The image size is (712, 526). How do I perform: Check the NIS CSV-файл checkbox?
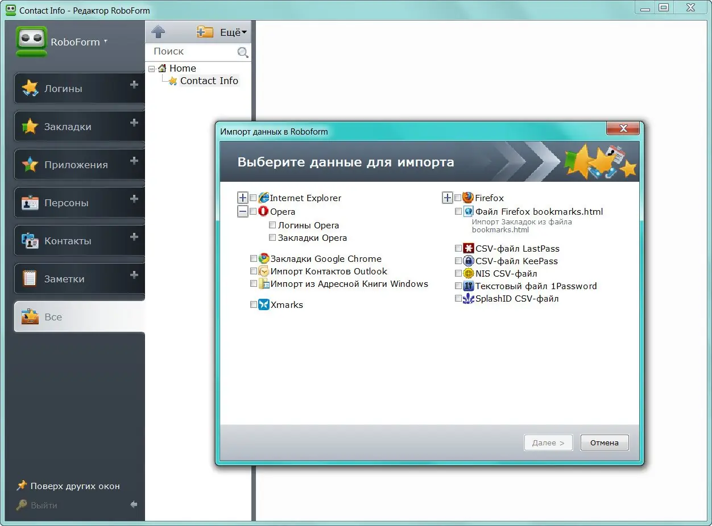coord(458,273)
